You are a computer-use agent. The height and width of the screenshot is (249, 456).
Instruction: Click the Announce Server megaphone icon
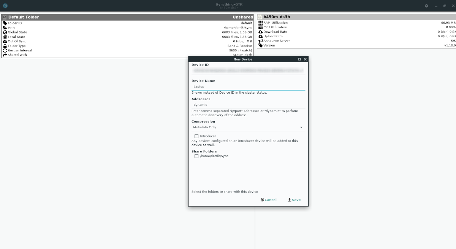coord(261,41)
